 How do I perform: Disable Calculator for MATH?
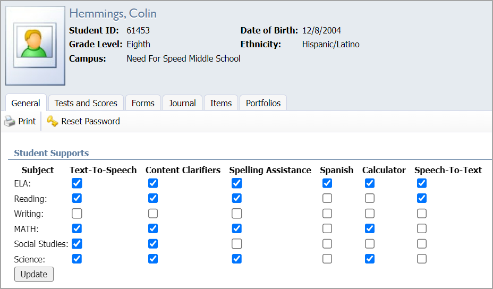[x=370, y=228]
